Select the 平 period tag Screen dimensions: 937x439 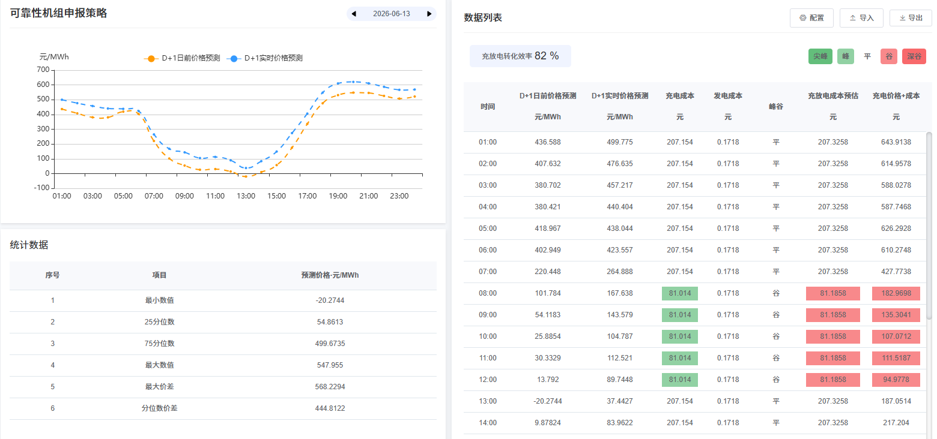click(x=867, y=56)
